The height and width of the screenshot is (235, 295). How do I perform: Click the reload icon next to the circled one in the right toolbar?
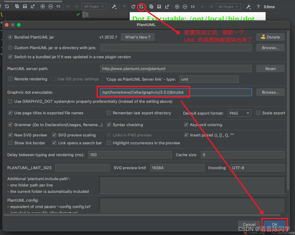tap(133, 7)
